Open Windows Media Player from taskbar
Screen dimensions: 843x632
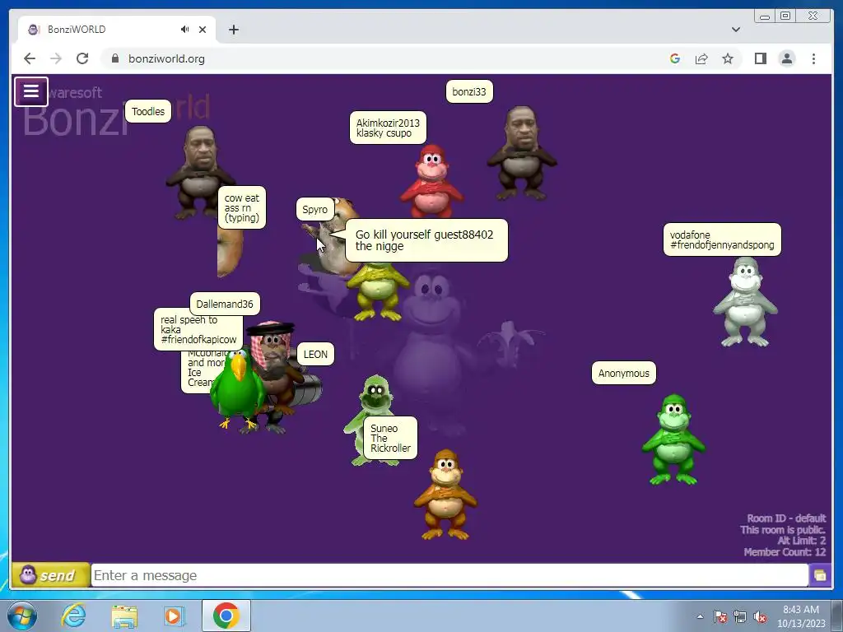pos(174,616)
